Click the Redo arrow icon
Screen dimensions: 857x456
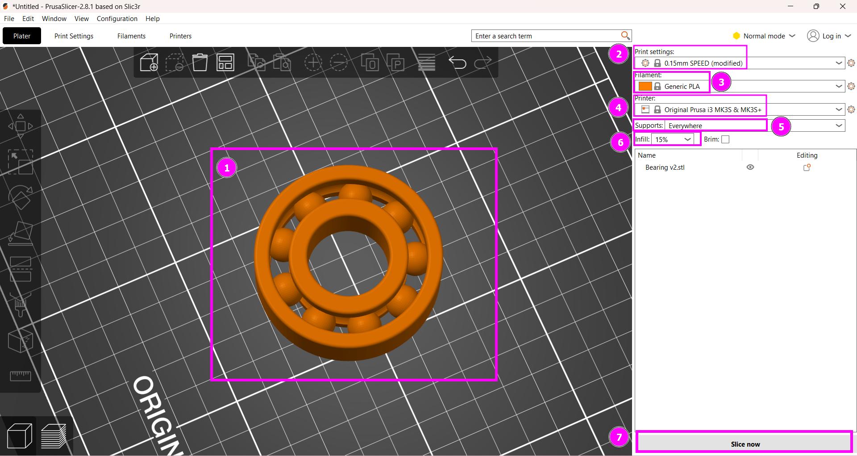pos(483,63)
